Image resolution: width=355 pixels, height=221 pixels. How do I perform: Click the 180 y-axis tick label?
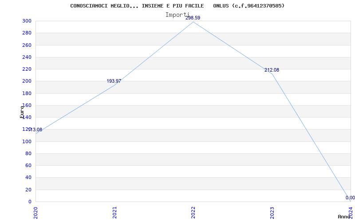point(27,93)
